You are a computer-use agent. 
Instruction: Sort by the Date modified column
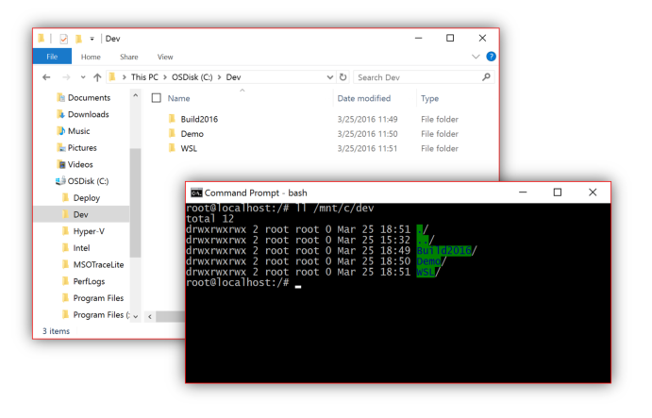(363, 98)
